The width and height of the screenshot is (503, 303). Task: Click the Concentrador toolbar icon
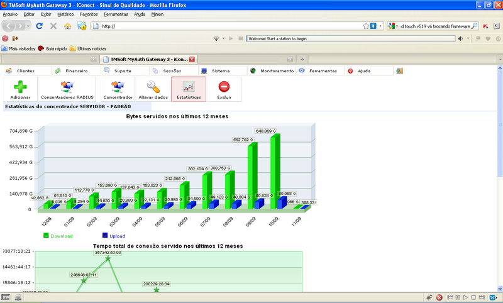(x=118, y=87)
